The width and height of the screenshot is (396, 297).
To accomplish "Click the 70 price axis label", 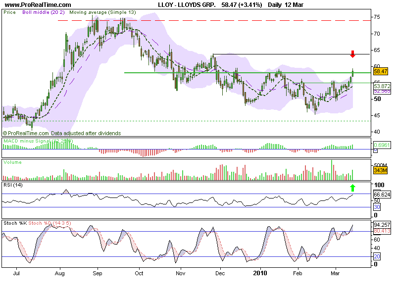I will 377,34.
